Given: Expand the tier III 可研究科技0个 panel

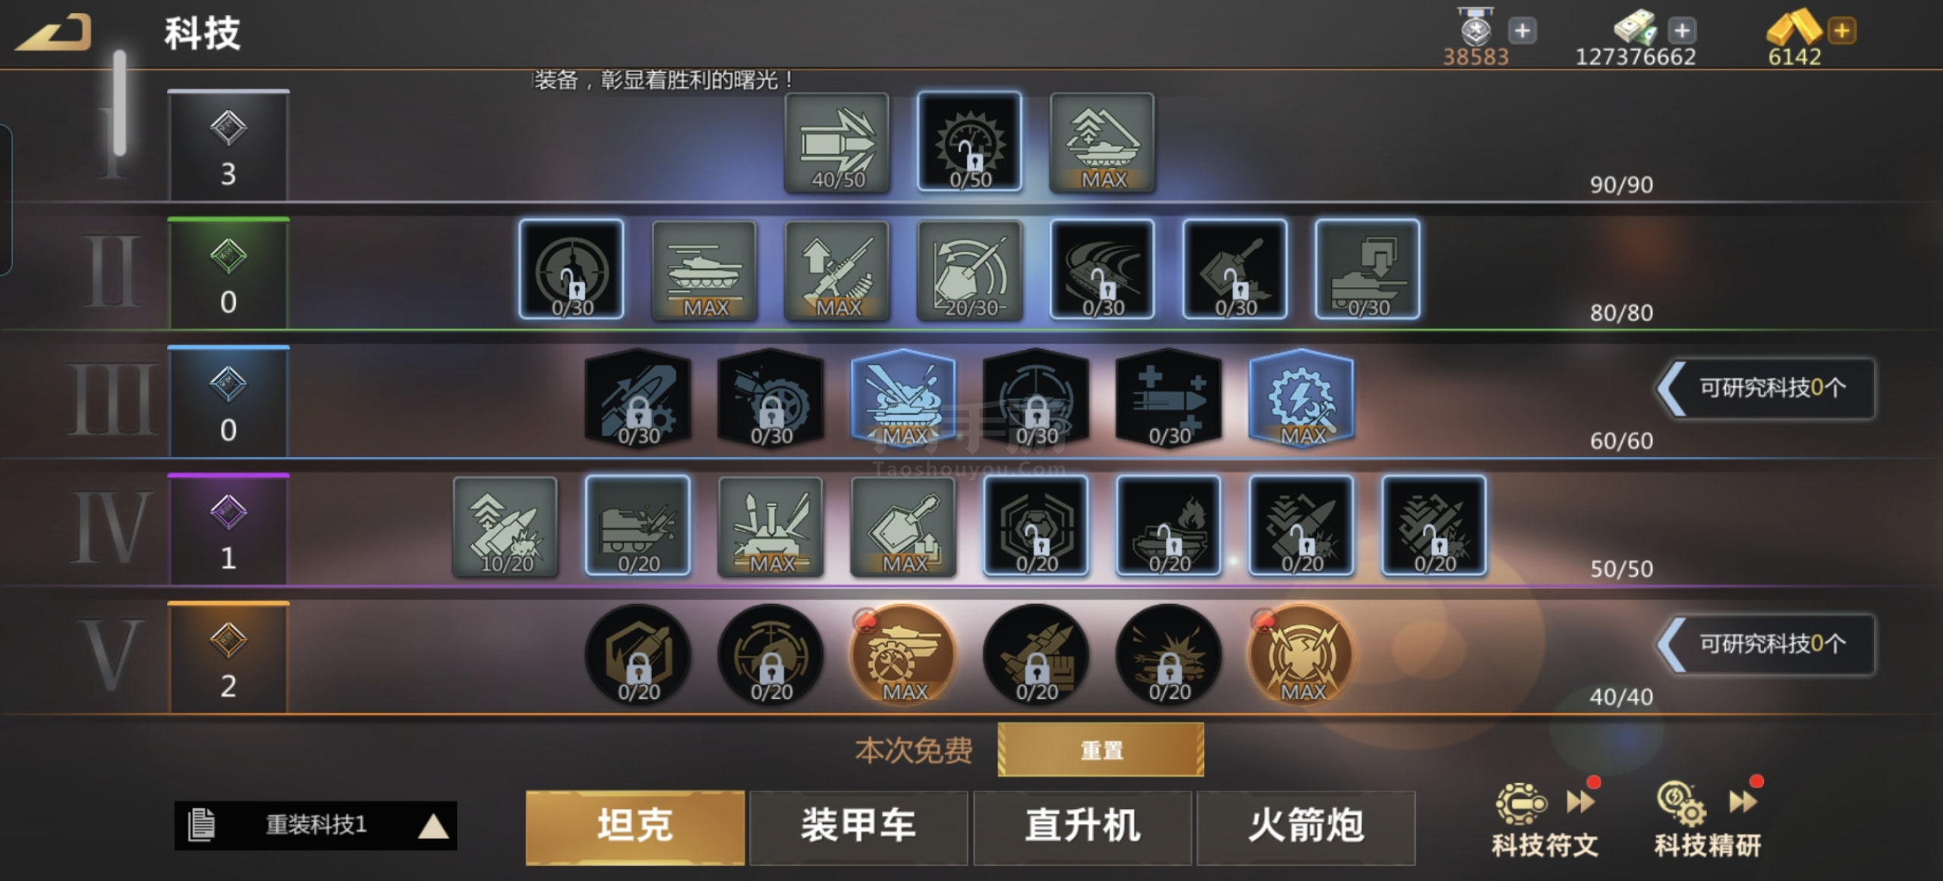Looking at the screenshot, I should pyautogui.click(x=1765, y=389).
